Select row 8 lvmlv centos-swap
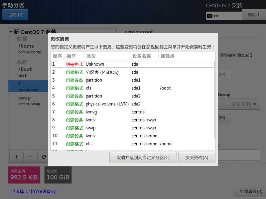Viewport: 266px width, 199px height. tap(133, 120)
